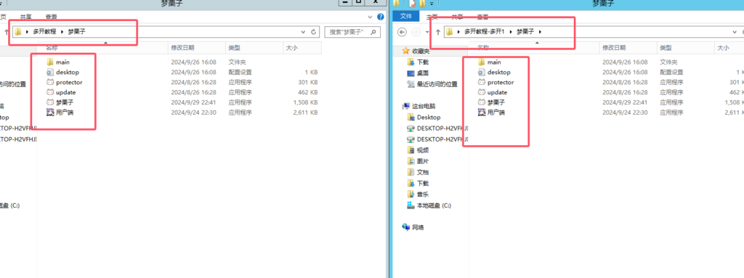Select update app icon in left window

[50, 92]
